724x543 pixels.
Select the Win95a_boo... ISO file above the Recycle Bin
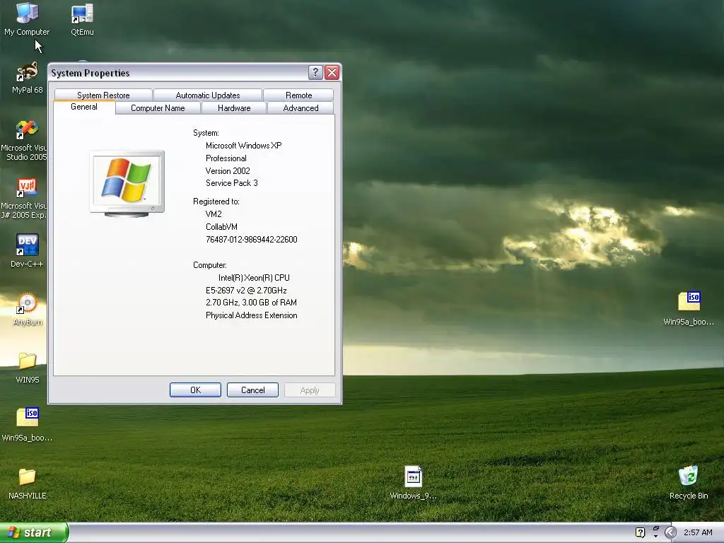(x=689, y=308)
